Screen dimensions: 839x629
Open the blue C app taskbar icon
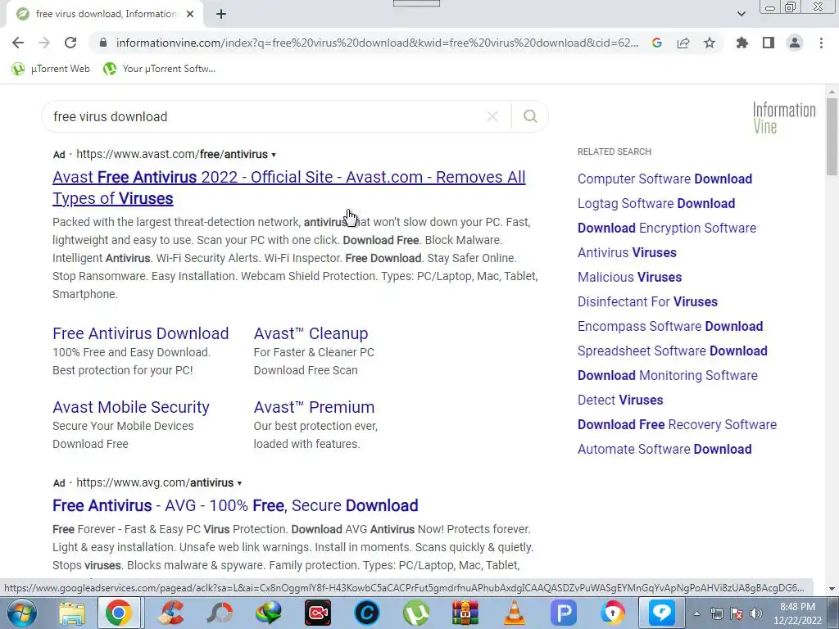coord(366,613)
